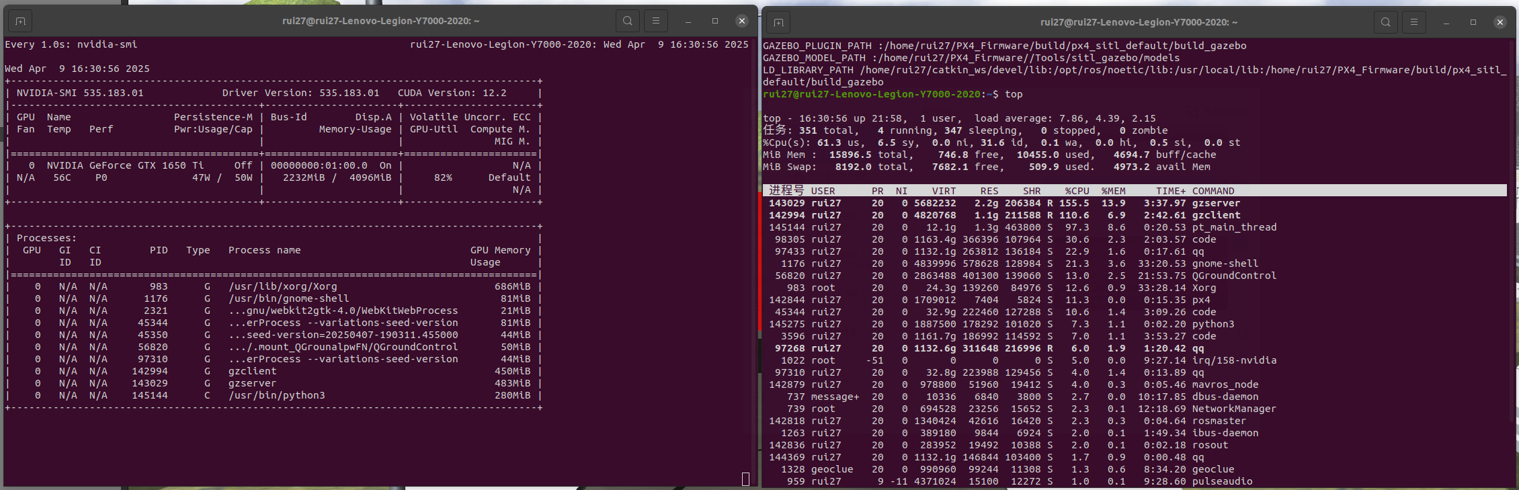Image resolution: width=1519 pixels, height=490 pixels.
Task: Click the terminal cursor block in left window
Action: click(x=745, y=479)
